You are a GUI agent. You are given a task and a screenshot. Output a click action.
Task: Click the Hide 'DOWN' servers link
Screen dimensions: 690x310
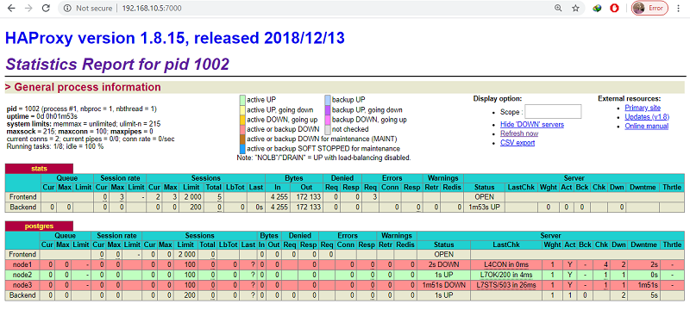532,125
